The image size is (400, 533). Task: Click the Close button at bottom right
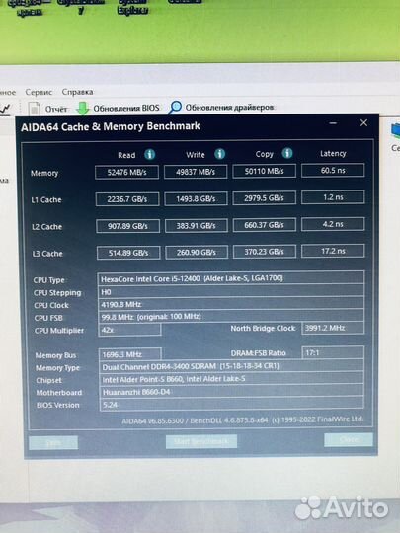pos(349,440)
